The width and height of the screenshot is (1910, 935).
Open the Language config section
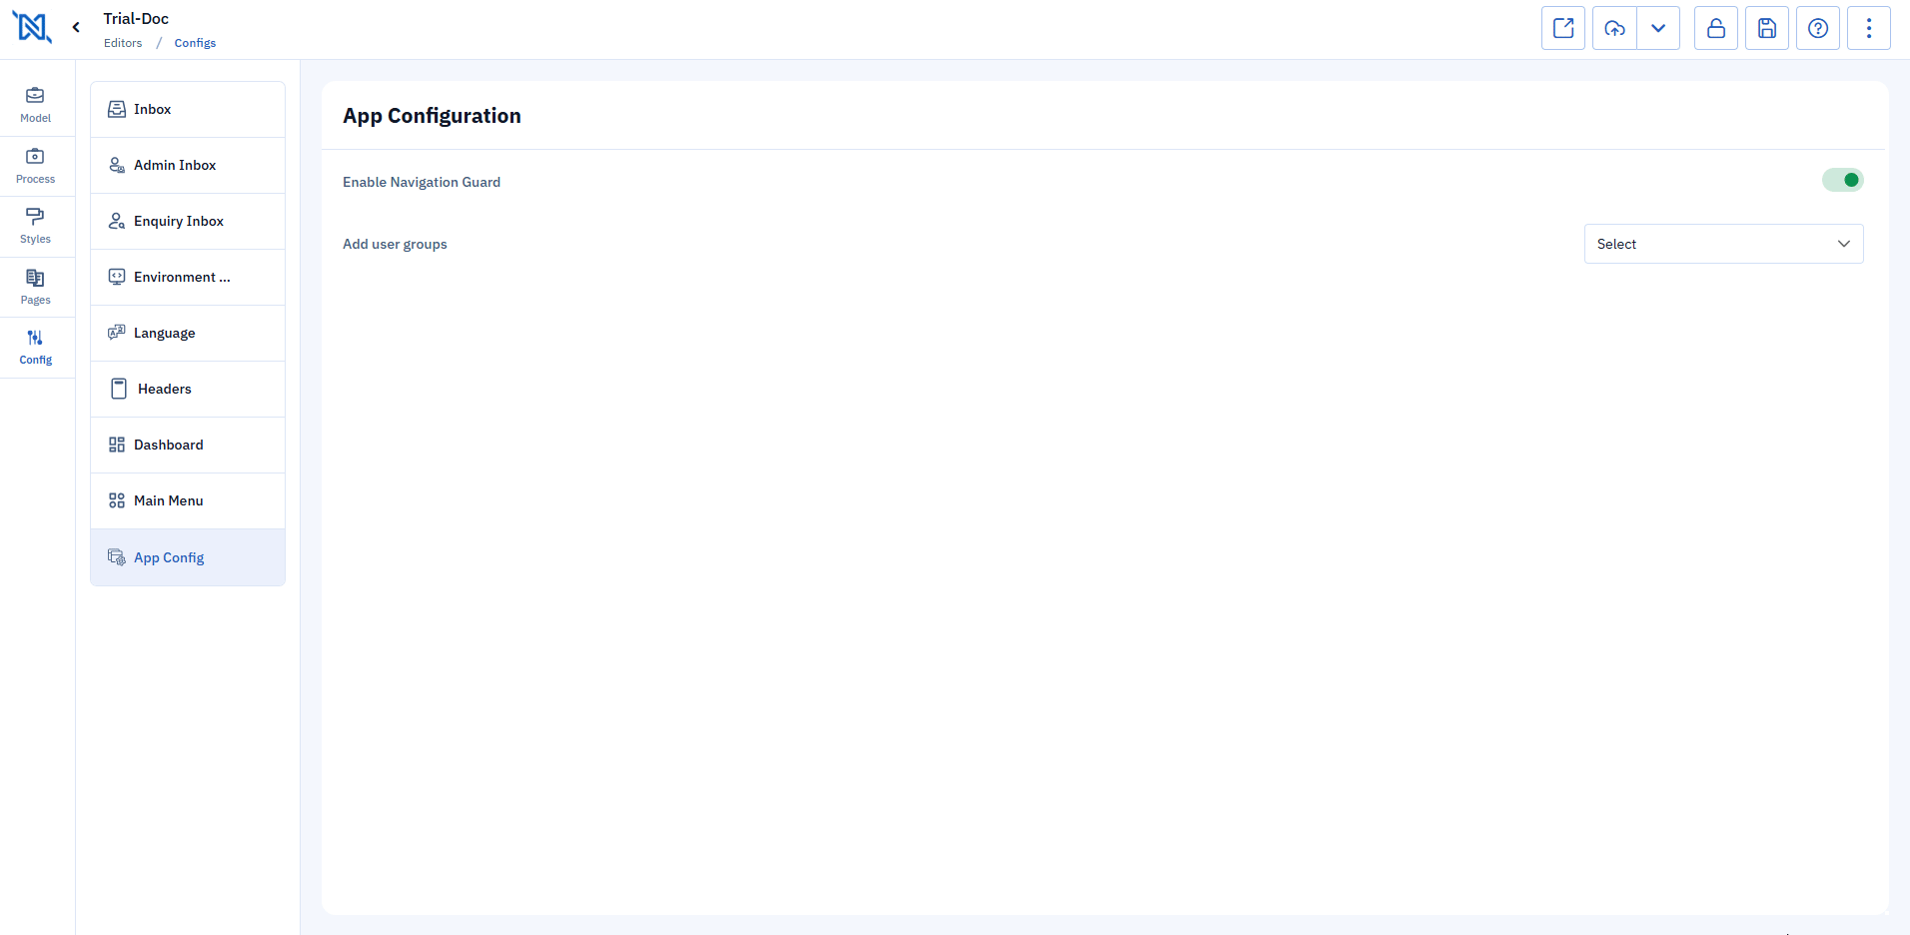(188, 333)
